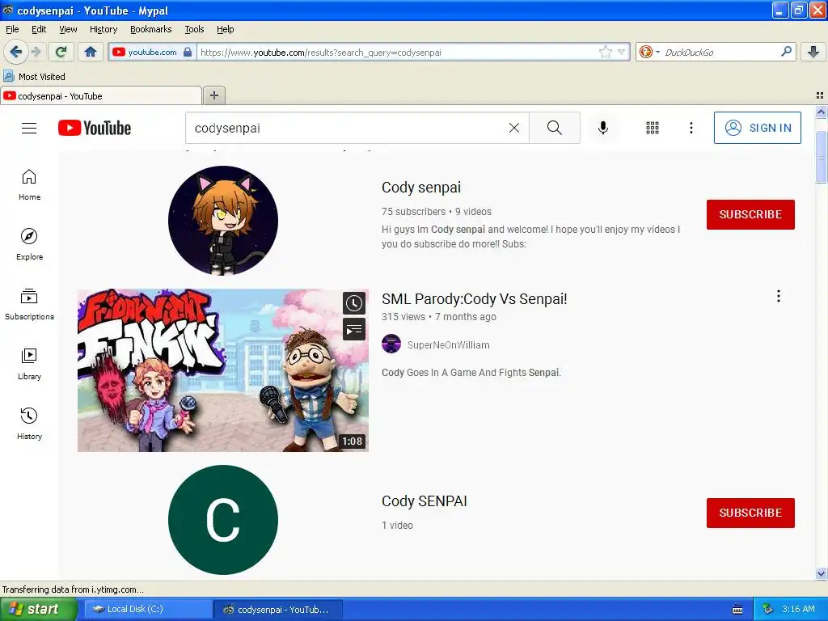The image size is (828, 621).
Task: Click Cody senpai cat-ear avatar
Action: point(223,221)
